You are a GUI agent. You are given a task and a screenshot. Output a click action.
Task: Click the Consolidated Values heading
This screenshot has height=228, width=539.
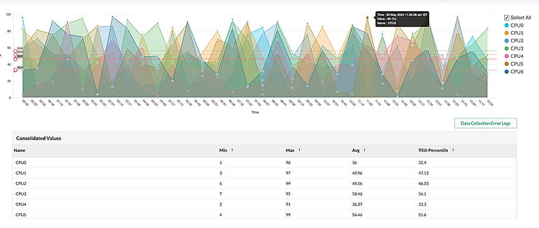pyautogui.click(x=39, y=138)
